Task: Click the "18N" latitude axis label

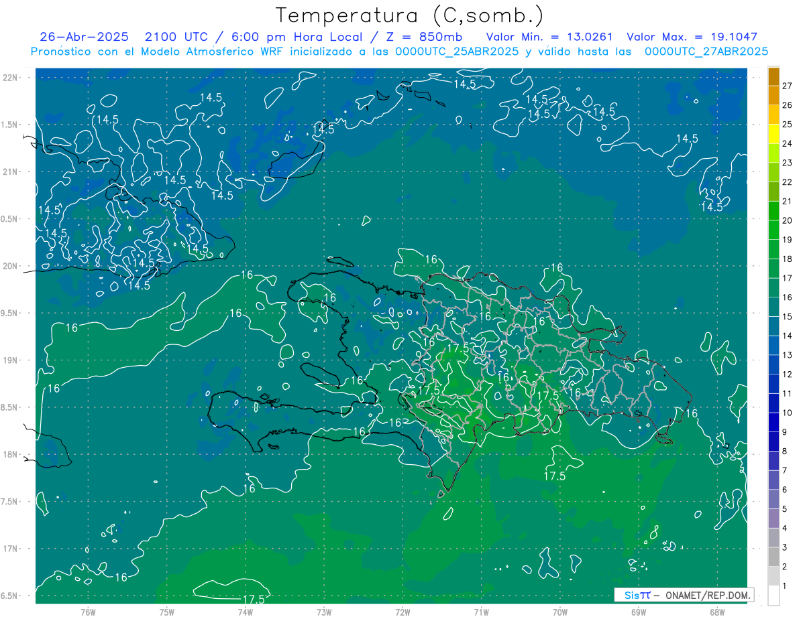Action: (11, 455)
